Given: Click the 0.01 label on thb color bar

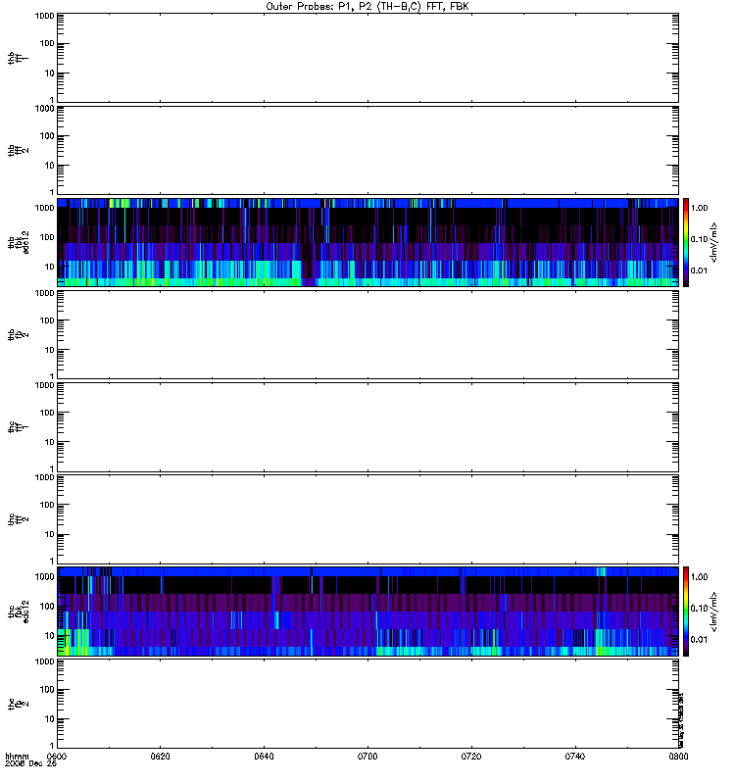Looking at the screenshot, I should [x=699, y=270].
